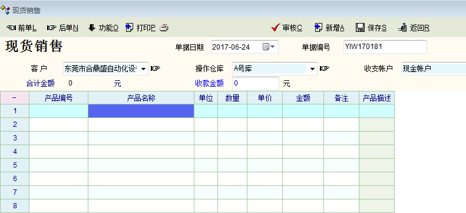Click the red checkmark audit icon
Image resolution: width=466 pixels, height=213 pixels.
pos(276,28)
